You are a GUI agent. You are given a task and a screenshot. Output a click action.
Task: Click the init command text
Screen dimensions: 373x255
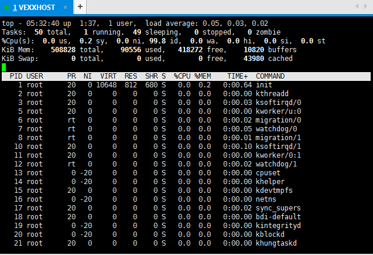tap(264, 85)
